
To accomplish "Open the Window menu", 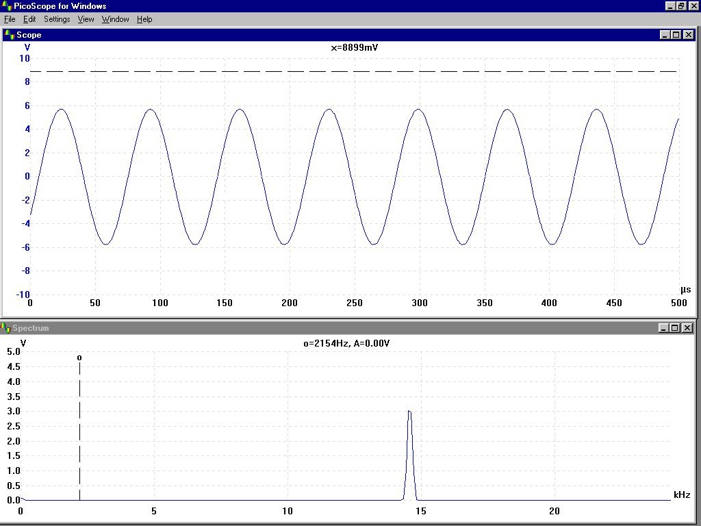I will click(115, 19).
